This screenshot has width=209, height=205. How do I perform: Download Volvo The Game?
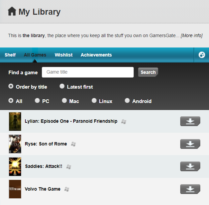190,189
